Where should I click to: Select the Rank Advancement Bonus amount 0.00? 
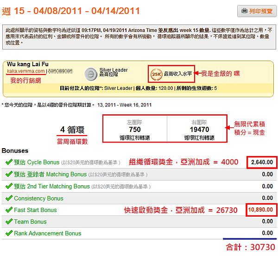tap(267, 233)
